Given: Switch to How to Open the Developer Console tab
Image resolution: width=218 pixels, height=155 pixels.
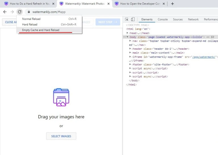Looking at the screenshot, I should 140,4.
